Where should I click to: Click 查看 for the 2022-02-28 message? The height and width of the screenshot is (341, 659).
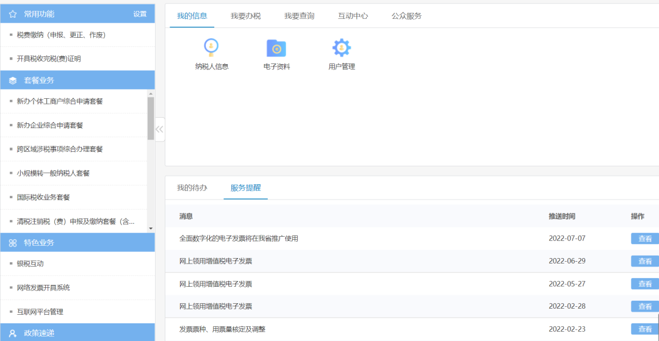645,306
